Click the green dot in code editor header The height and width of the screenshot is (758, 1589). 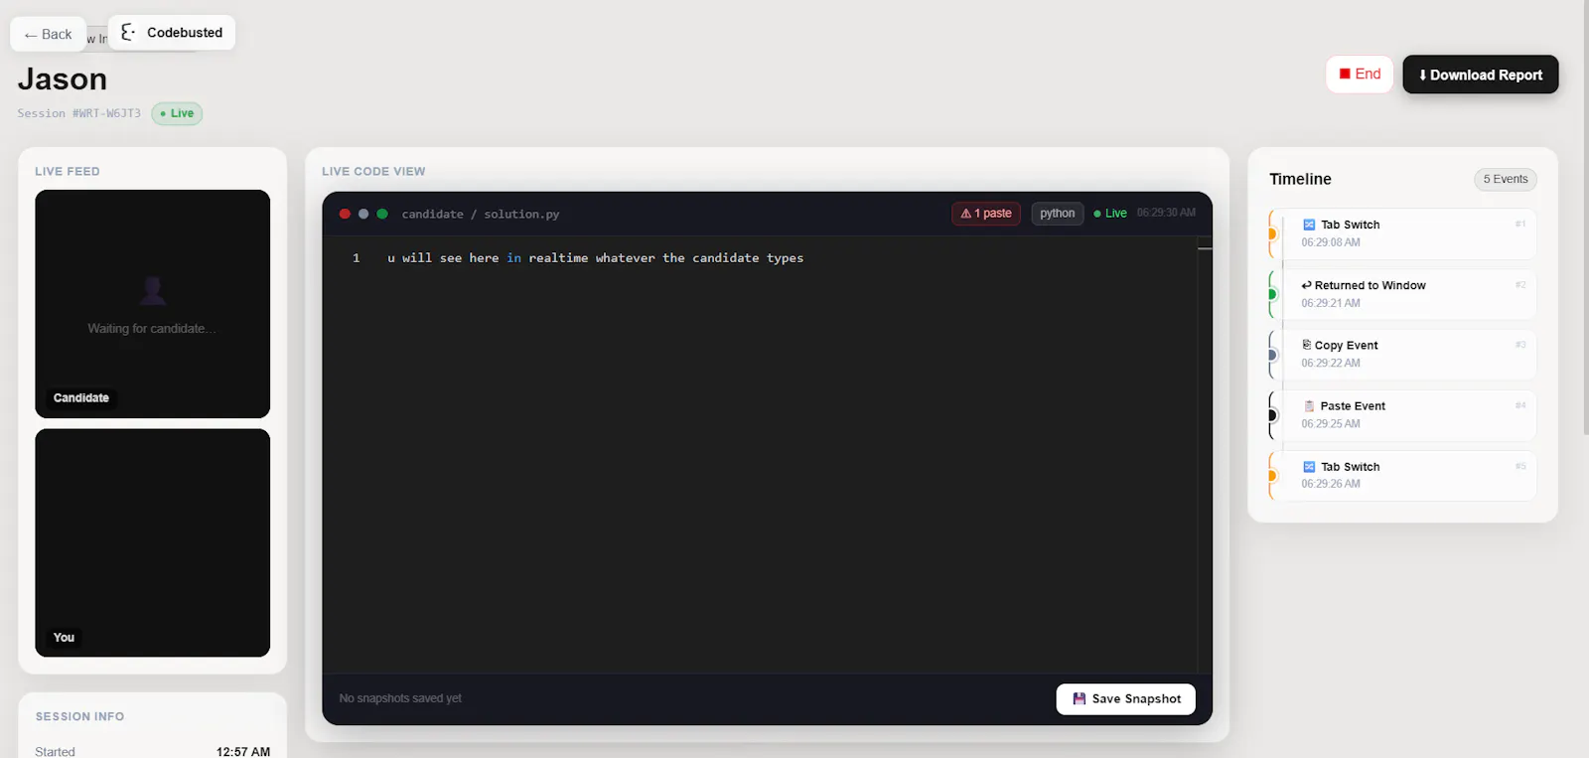382,214
